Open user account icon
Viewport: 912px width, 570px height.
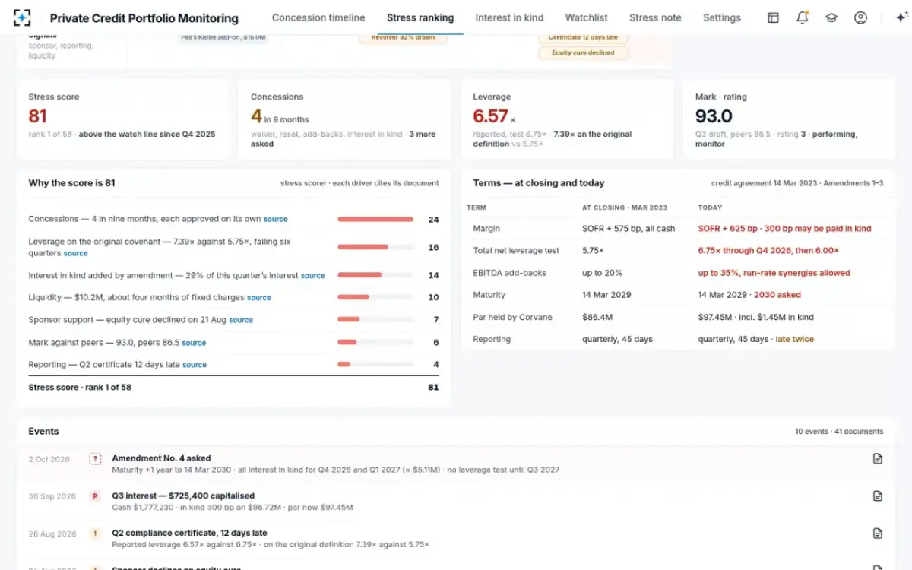coord(860,17)
